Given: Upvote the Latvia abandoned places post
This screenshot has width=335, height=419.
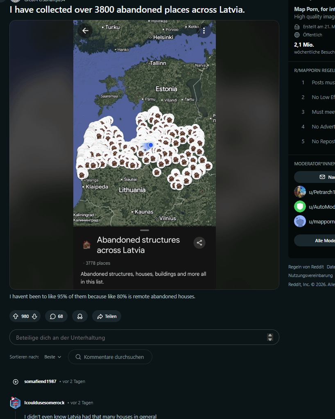Looking at the screenshot, I should click(x=16, y=316).
